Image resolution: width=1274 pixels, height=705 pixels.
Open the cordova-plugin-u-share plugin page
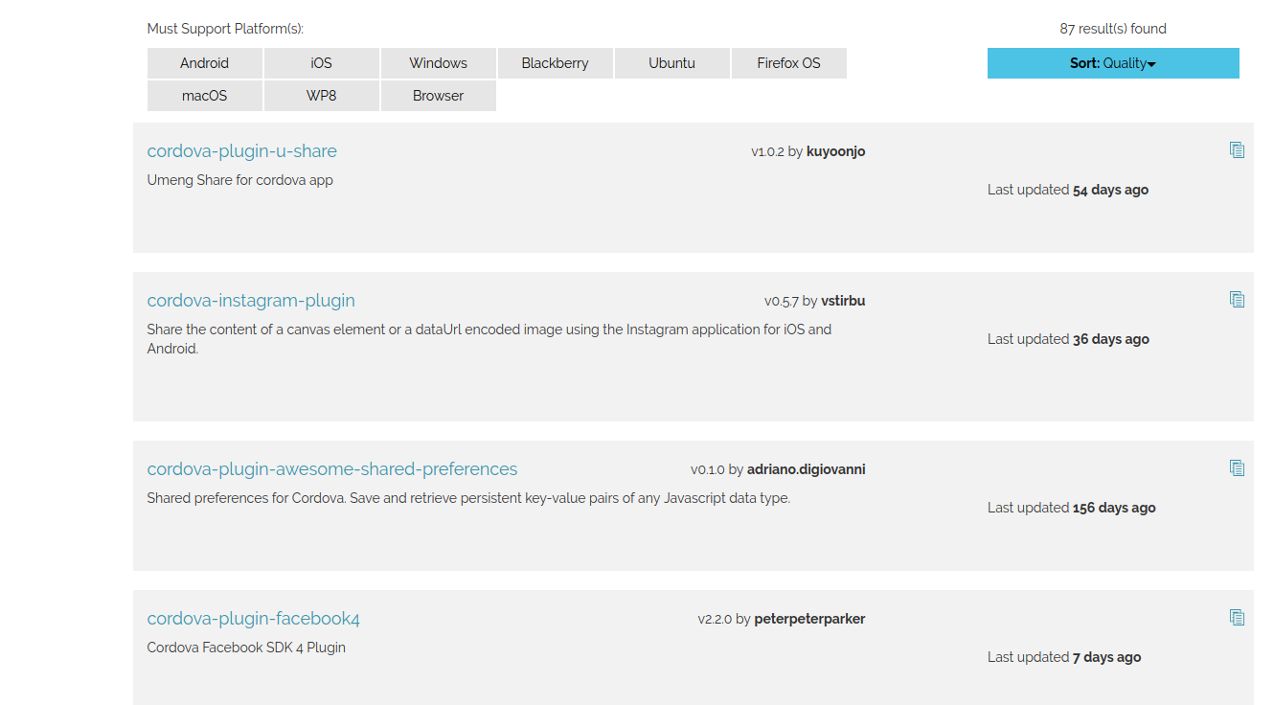point(241,150)
